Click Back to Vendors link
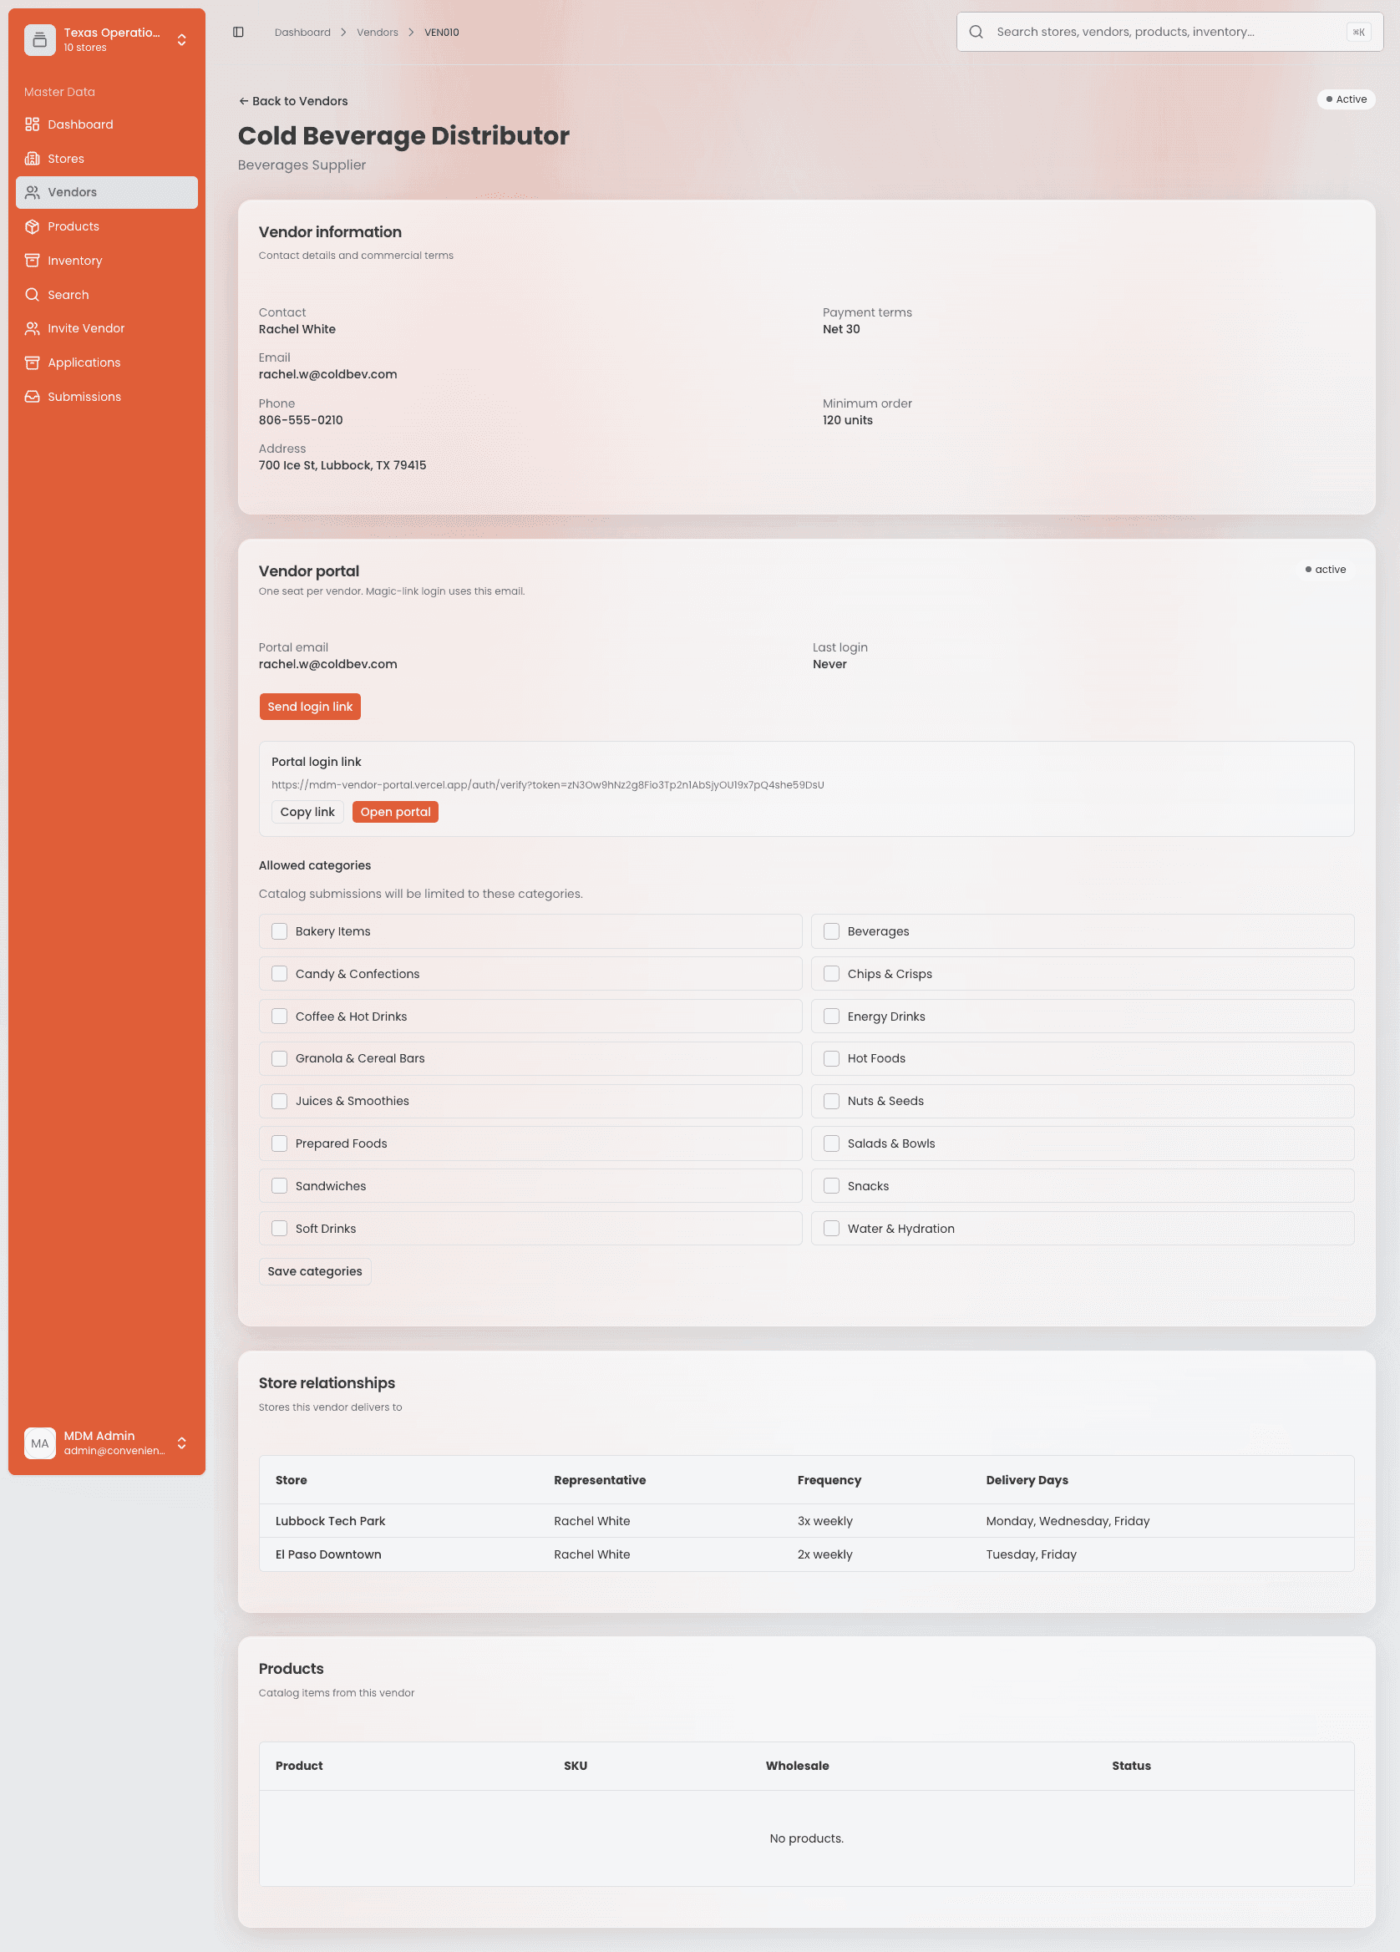1400x1952 pixels. [292, 101]
